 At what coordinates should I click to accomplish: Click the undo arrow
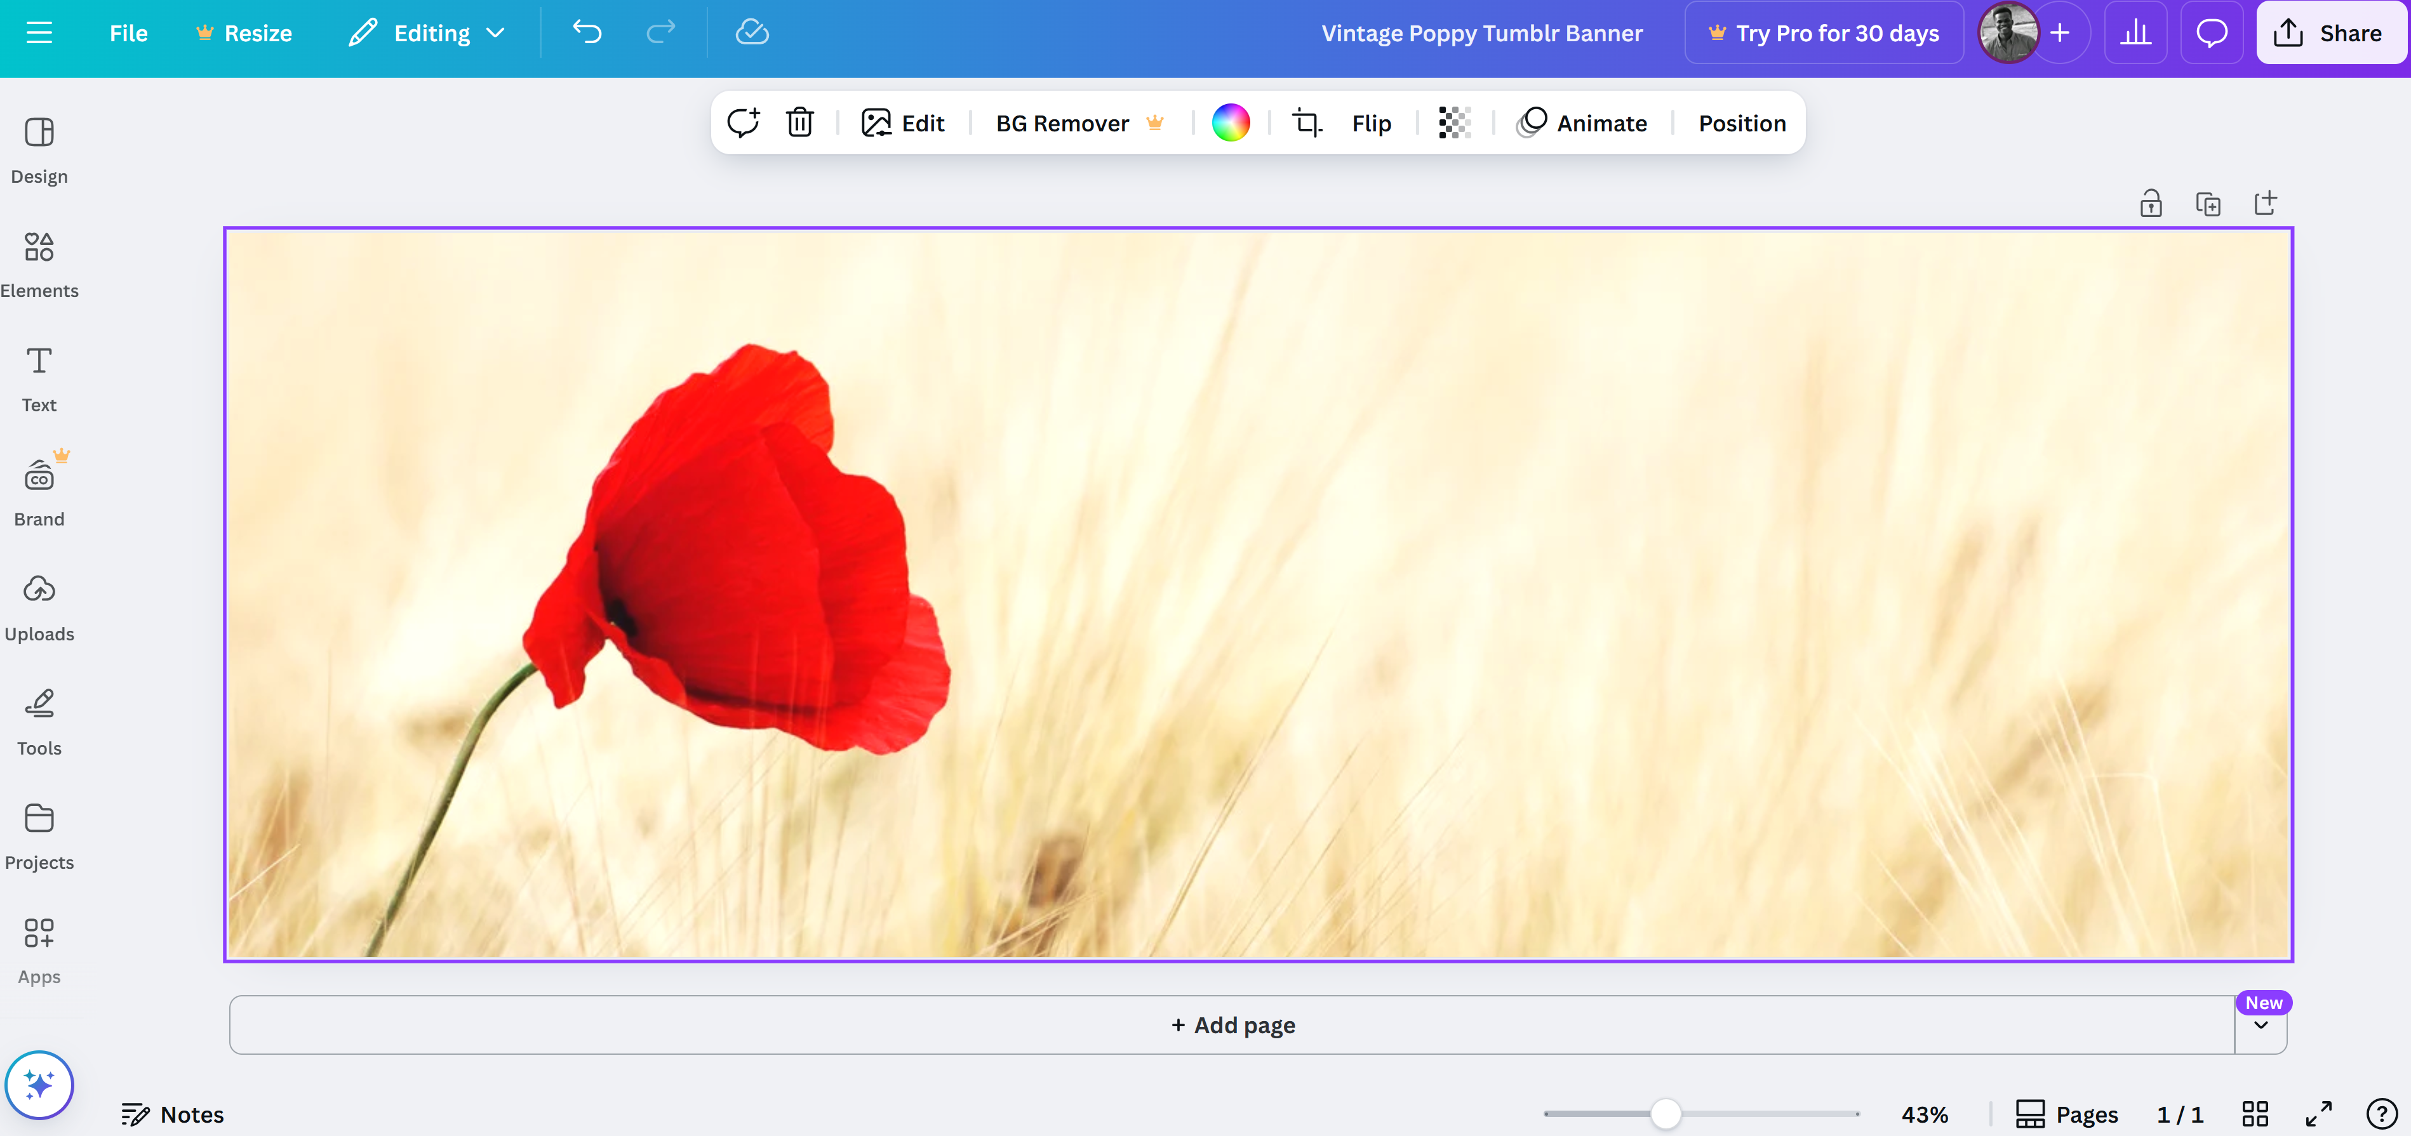click(x=587, y=33)
